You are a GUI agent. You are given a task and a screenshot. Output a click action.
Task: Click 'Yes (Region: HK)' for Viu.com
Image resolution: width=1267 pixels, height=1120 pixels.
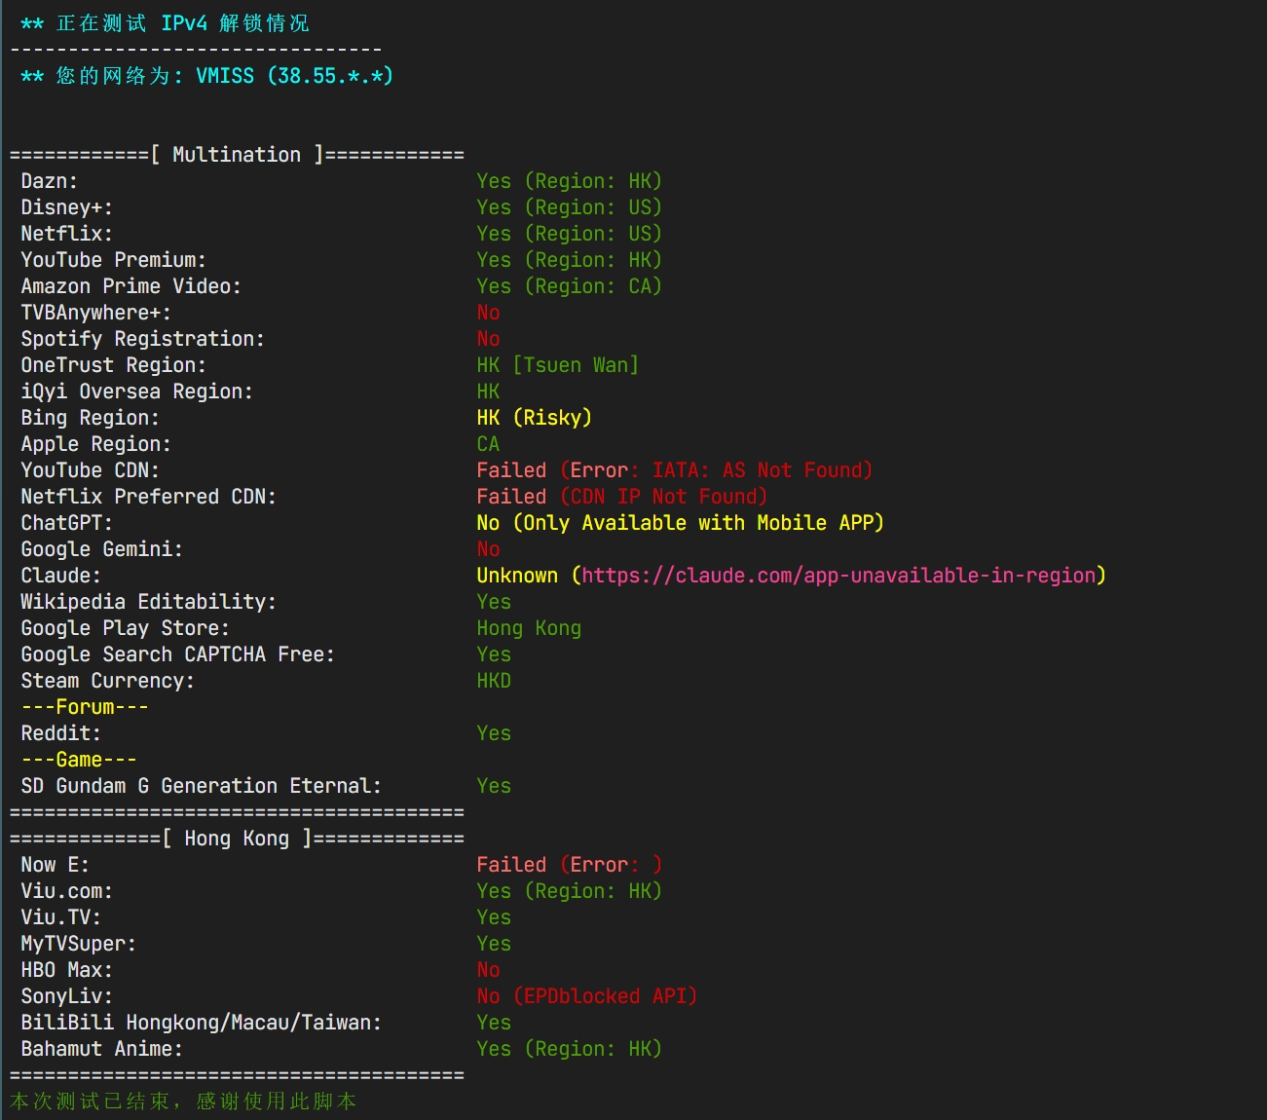569,891
